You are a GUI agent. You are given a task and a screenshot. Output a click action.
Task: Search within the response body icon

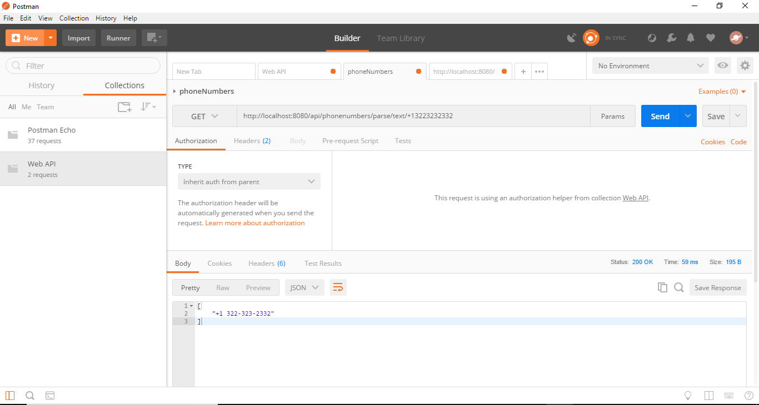(678, 287)
